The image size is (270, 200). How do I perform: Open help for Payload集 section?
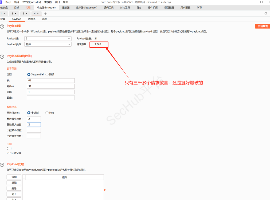(2, 26)
